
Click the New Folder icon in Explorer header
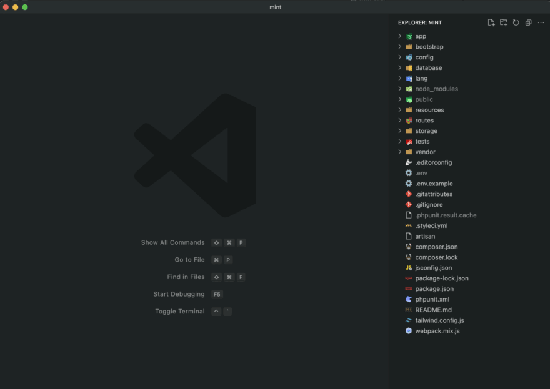point(504,22)
